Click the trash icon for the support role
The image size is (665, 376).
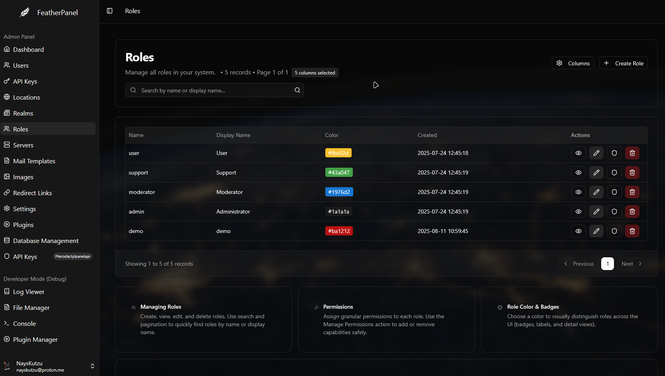[x=632, y=172]
